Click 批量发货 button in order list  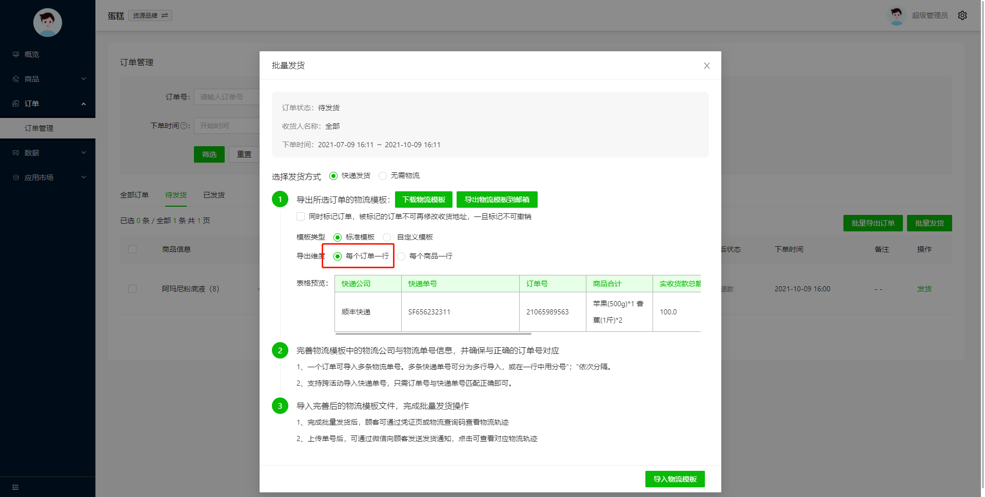930,223
